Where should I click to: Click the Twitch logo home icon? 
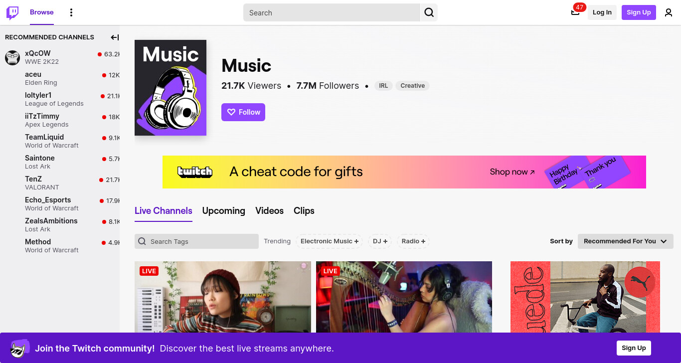pos(12,12)
